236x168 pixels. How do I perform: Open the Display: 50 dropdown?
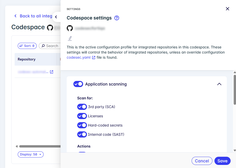point(31,154)
